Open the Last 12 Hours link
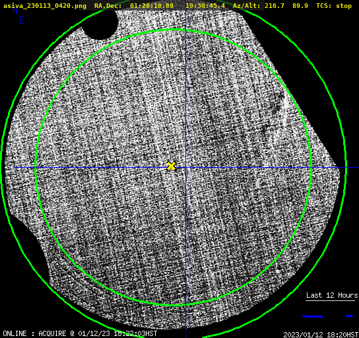Viewport: 359px width, 338px height. (x=332, y=295)
